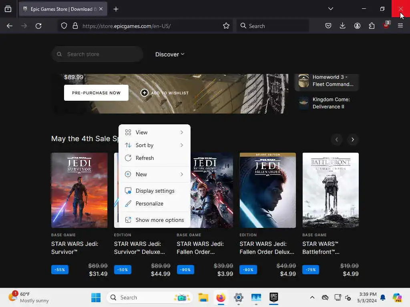Click the taskbar Search box
The width and height of the screenshot is (410, 307).
click(149, 297)
